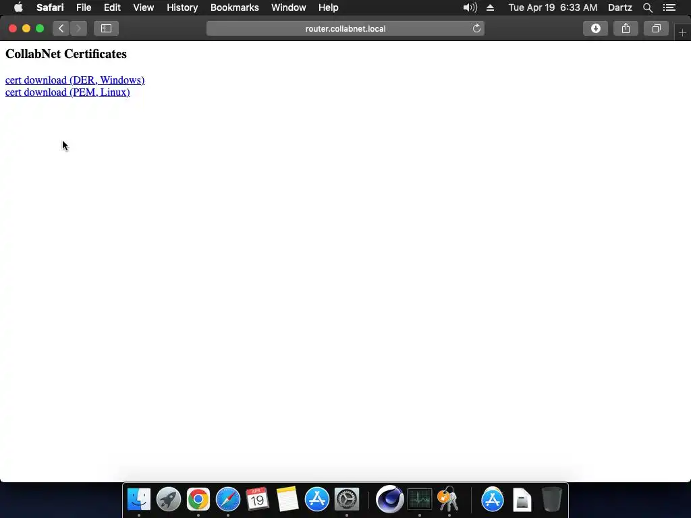Open the File menu

tap(83, 7)
